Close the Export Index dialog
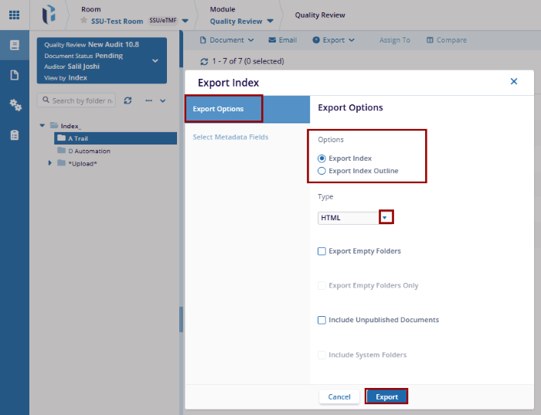Image resolution: width=541 pixels, height=415 pixels. click(514, 81)
